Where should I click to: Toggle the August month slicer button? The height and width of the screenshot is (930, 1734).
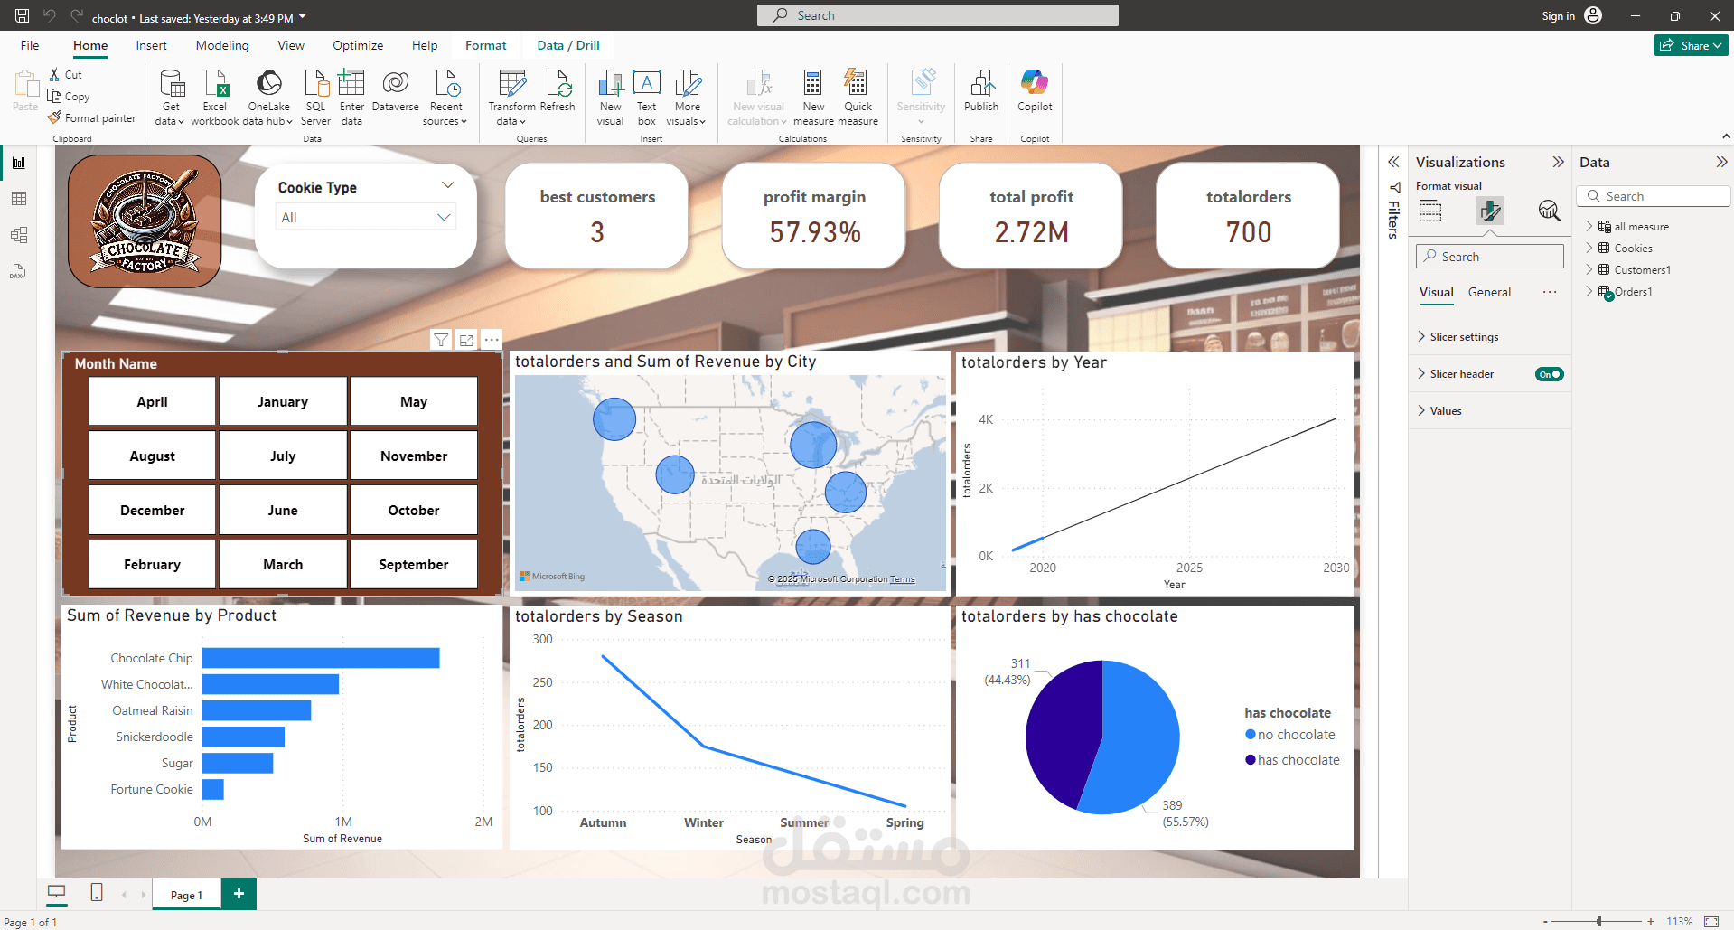pos(152,456)
